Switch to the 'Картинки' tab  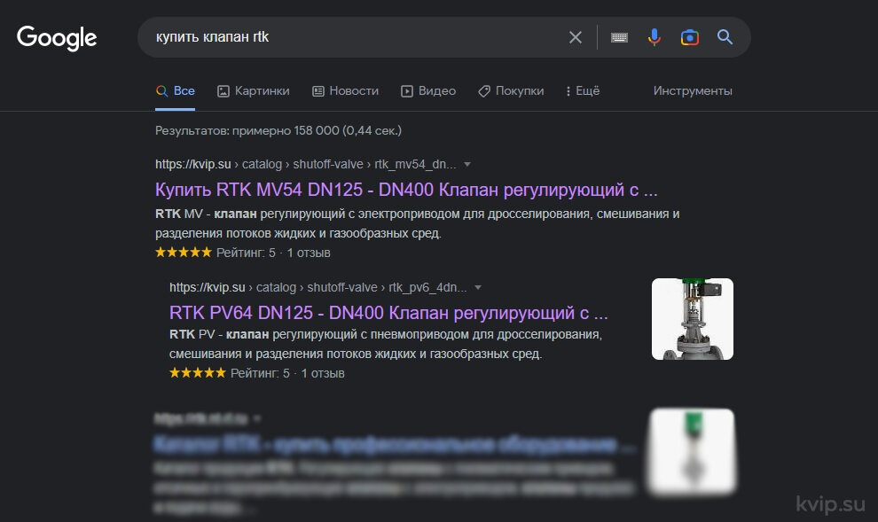pyautogui.click(x=253, y=90)
